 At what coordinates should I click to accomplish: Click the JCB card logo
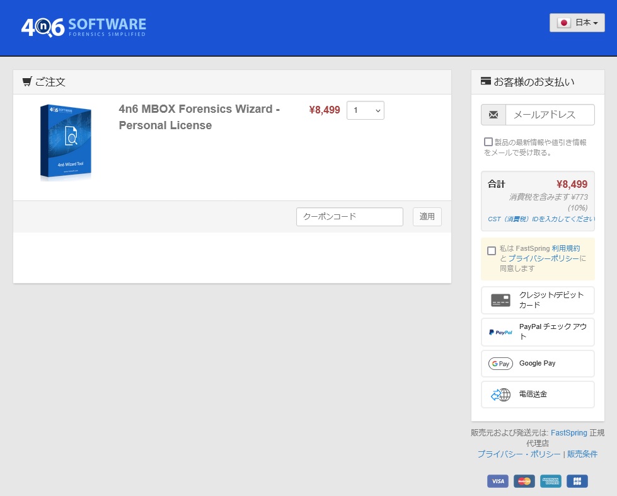(x=577, y=481)
